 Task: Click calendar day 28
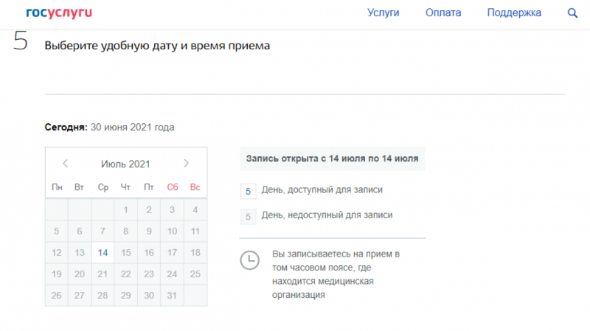(103, 296)
